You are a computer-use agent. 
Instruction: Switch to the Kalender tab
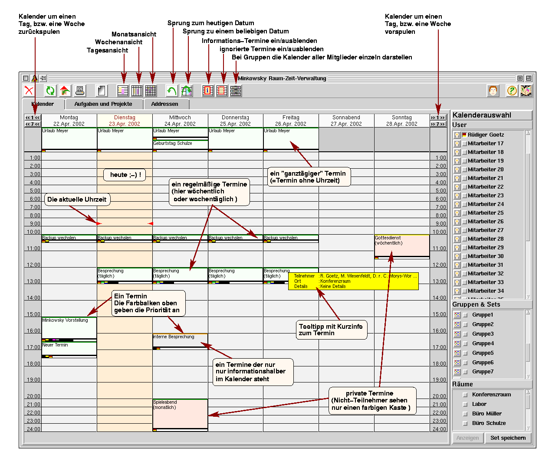coord(43,104)
